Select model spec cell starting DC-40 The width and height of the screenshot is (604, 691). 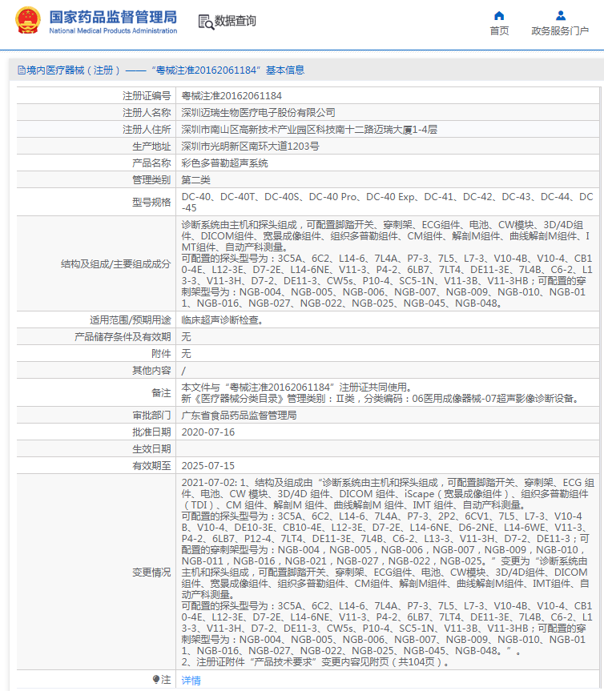coord(387,203)
